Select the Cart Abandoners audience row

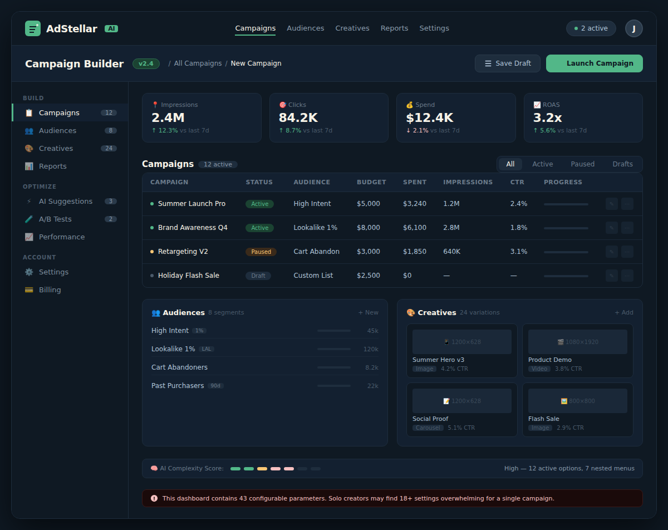(x=265, y=367)
